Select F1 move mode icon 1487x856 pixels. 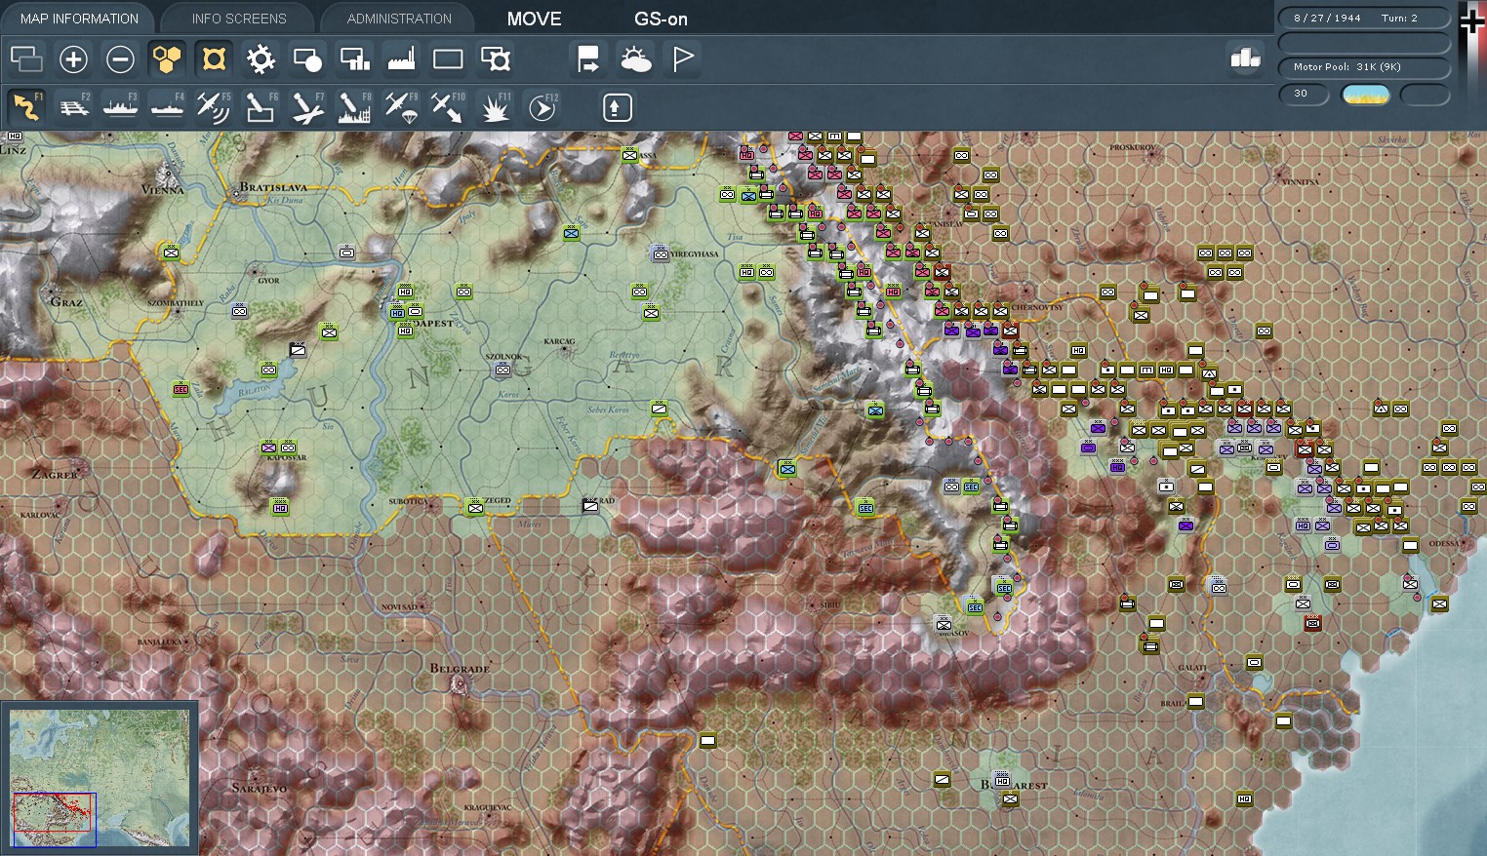(26, 107)
